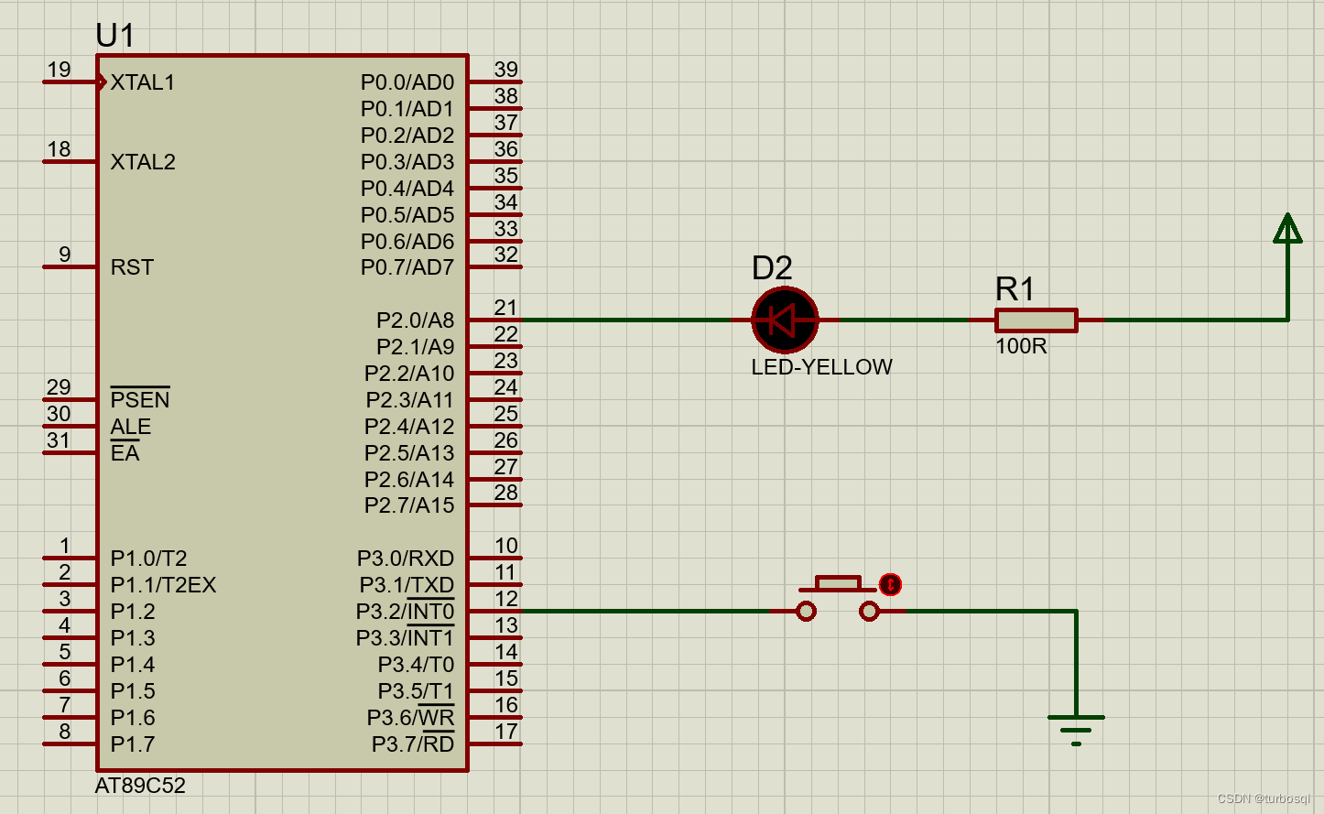This screenshot has height=814, width=1324.
Task: Click the LED-YELLOW value label
Action: coord(821,367)
